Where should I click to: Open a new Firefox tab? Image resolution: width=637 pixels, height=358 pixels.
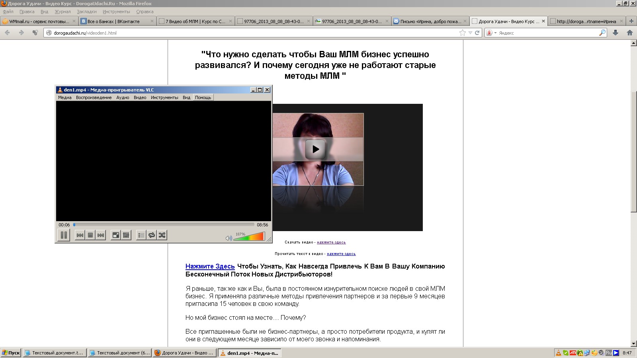[x=631, y=21]
